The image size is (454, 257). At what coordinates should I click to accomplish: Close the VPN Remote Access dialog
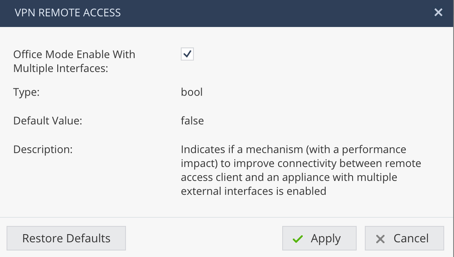coord(438,12)
